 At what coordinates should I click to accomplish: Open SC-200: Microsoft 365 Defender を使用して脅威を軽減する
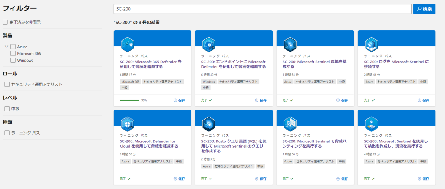pyautogui.click(x=151, y=64)
